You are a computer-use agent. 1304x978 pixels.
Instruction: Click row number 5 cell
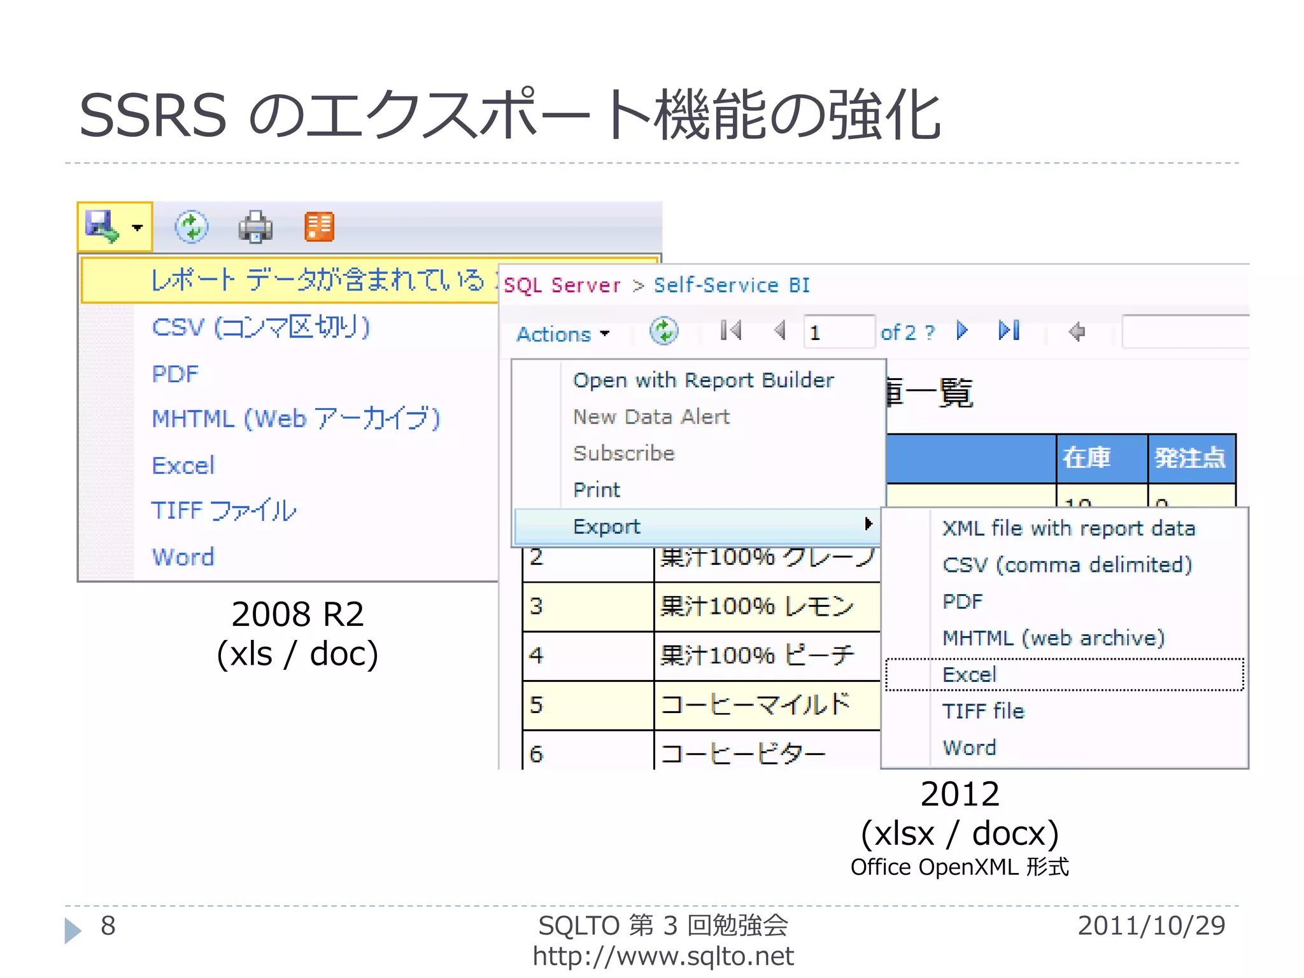click(x=588, y=705)
